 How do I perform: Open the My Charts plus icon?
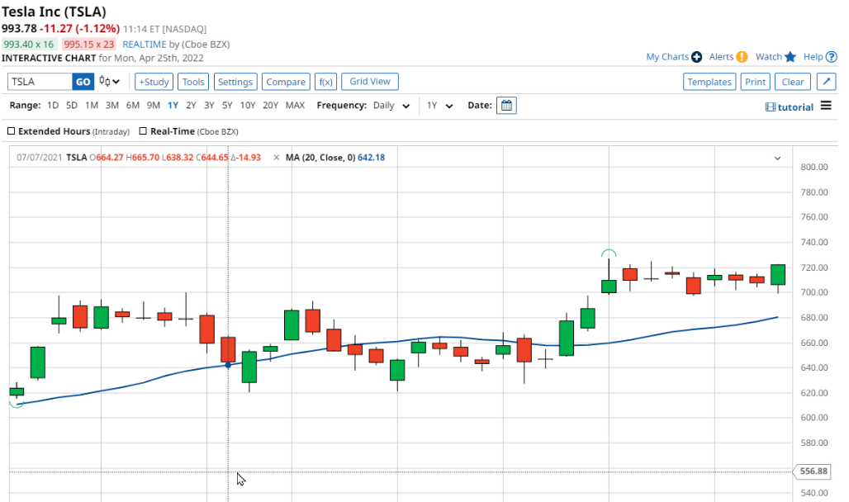click(696, 56)
